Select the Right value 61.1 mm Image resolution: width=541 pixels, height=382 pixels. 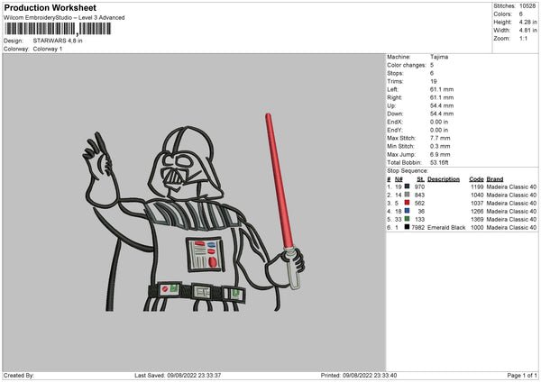(442, 97)
